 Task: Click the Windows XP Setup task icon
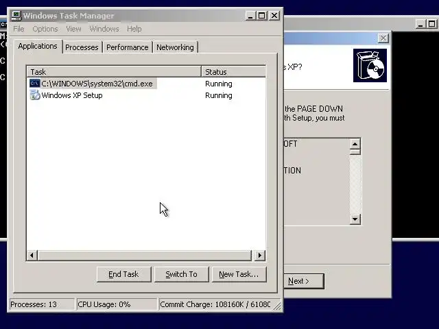coord(35,95)
